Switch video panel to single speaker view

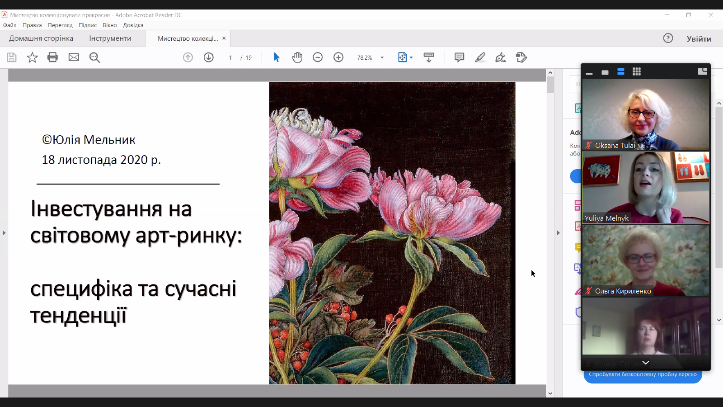coord(605,72)
